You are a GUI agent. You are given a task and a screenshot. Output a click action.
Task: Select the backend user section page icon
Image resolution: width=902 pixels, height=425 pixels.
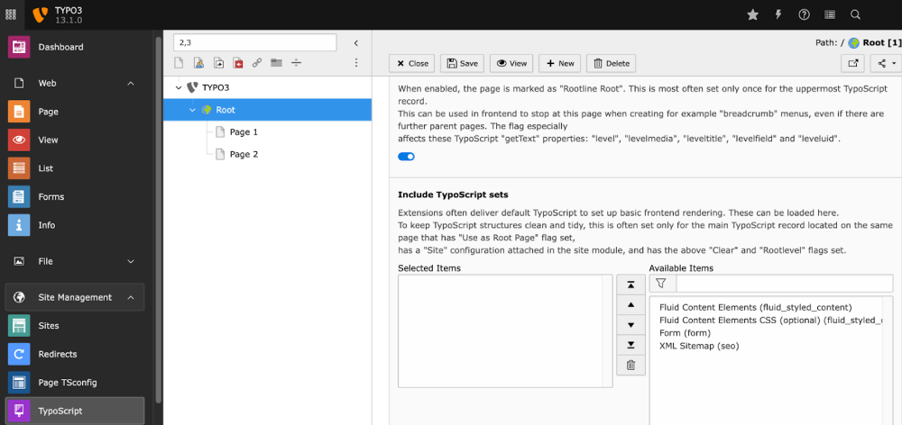198,63
